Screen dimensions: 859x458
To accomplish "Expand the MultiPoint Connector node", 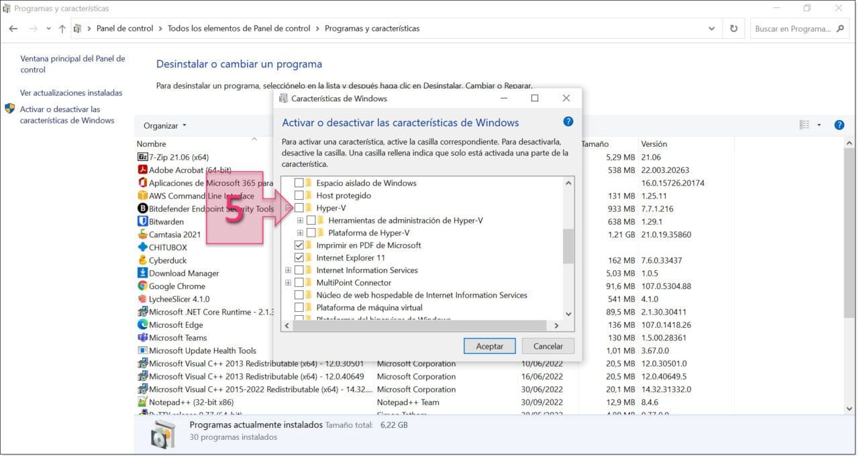I will pos(288,282).
